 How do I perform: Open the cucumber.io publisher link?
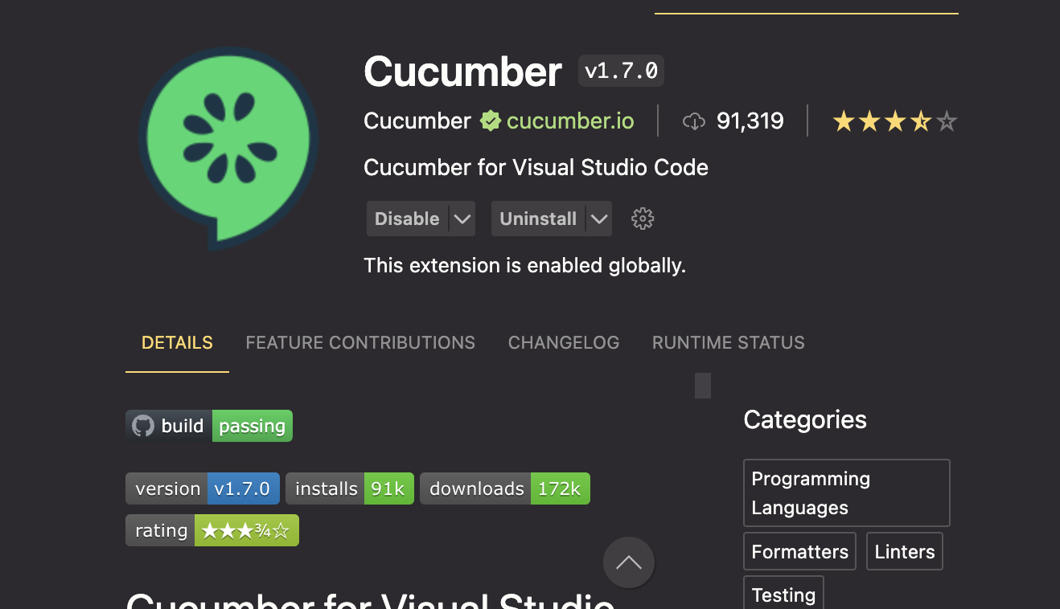pyautogui.click(x=569, y=121)
